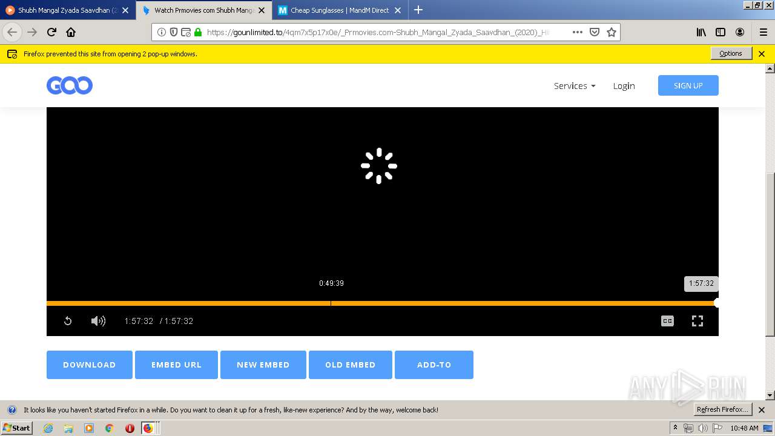Save page to Pocket
The width and height of the screenshot is (775, 436).
pos(595,32)
